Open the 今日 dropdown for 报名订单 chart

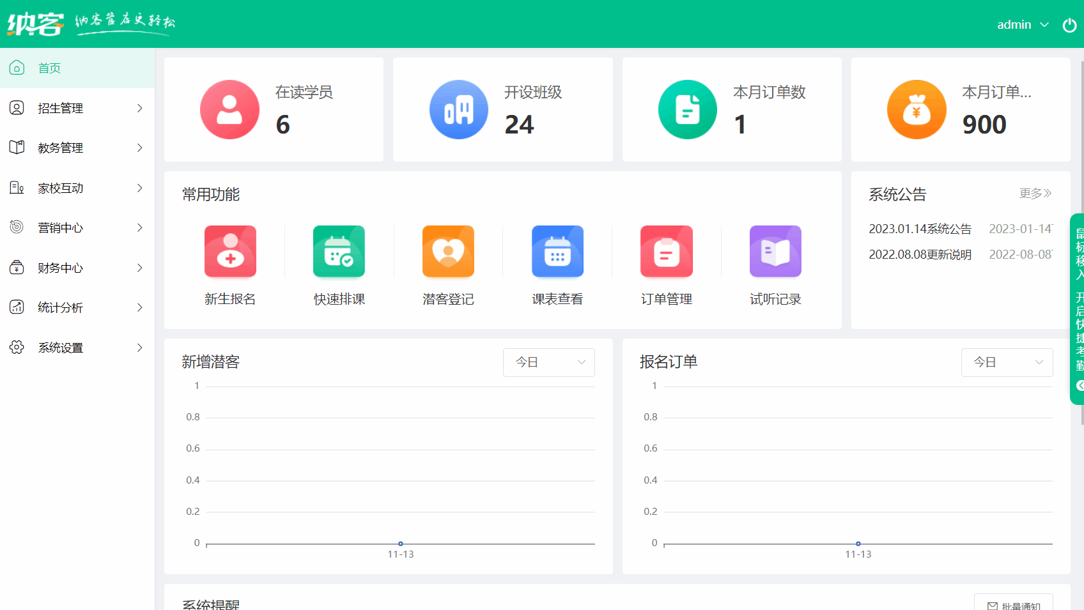pyautogui.click(x=1007, y=362)
